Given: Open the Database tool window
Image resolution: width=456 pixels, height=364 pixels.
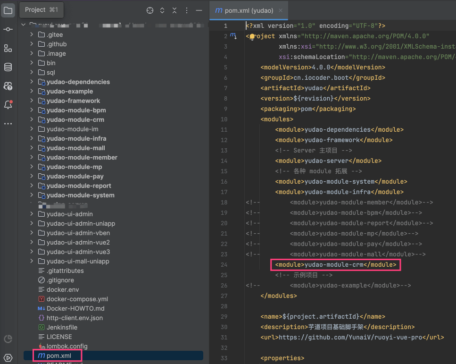Looking at the screenshot, I should tap(8, 67).
